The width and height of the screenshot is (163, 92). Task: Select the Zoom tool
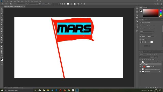(x=2, y=53)
